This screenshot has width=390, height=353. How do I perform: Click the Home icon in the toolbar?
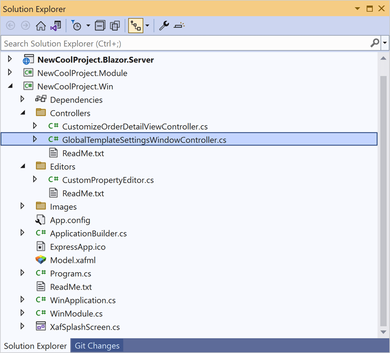[x=41, y=26]
